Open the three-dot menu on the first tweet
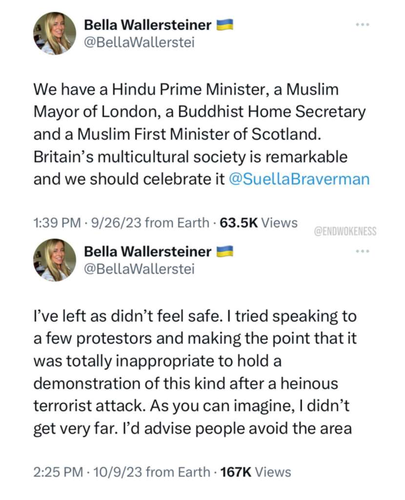This screenshot has width=405, height=500. pyautogui.click(x=363, y=23)
